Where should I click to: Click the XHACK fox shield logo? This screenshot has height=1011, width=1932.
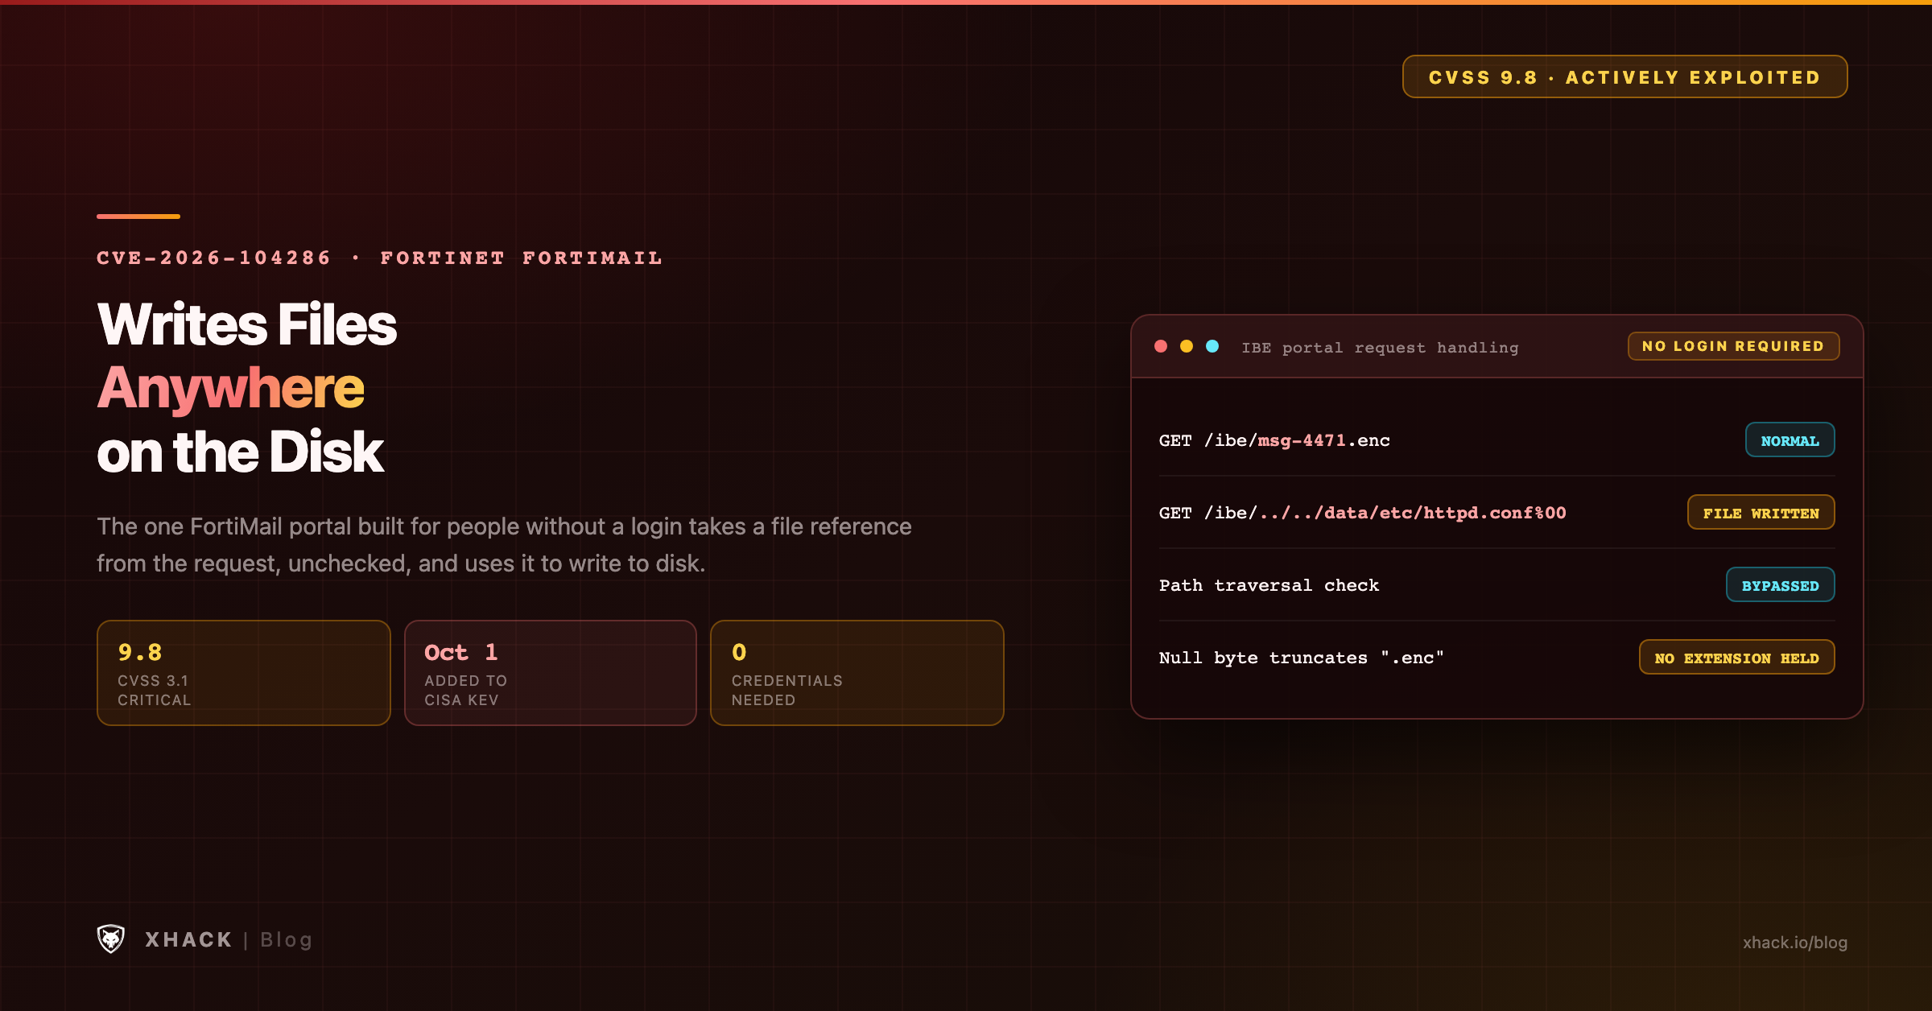click(111, 939)
